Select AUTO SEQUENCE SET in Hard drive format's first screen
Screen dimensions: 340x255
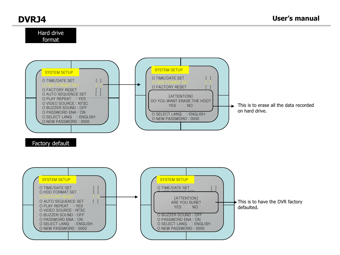(64, 94)
